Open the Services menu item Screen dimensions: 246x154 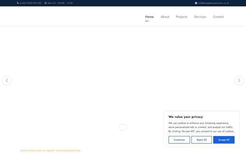point(200,17)
